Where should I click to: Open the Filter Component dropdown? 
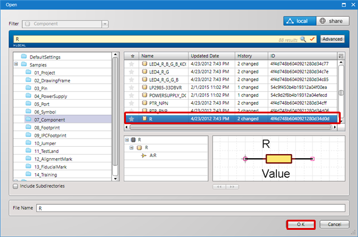[105, 24]
